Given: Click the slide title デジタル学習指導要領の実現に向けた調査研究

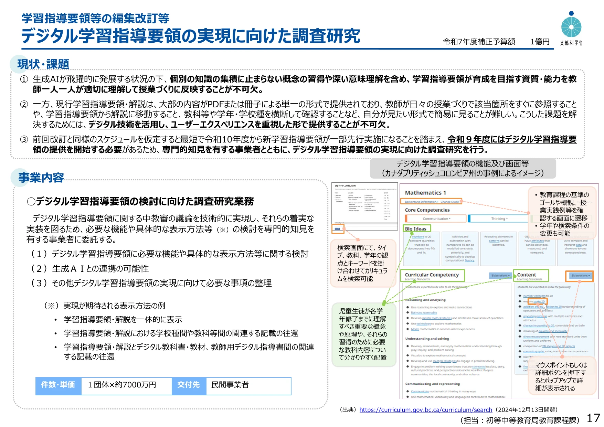Looking at the screenshot, I should pyautogui.click(x=190, y=36).
